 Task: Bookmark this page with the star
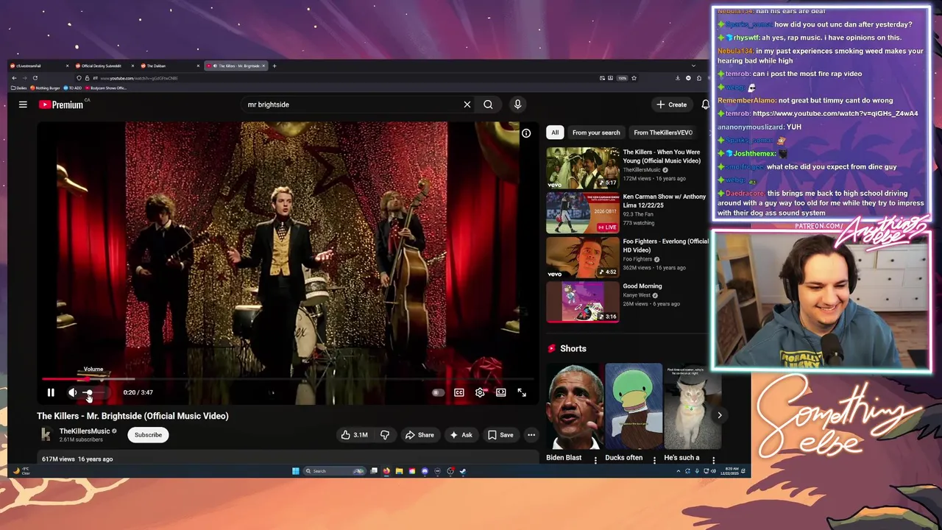[634, 78]
